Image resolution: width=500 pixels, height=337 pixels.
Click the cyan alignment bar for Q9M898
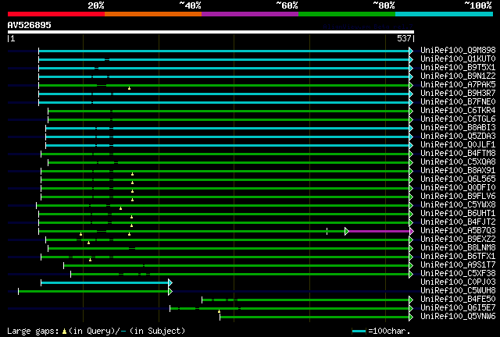[224, 51]
